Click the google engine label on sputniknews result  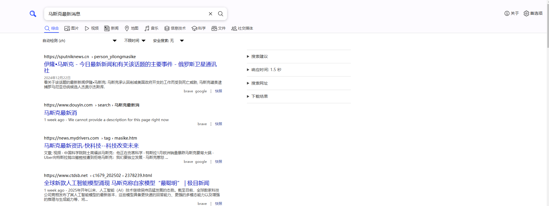point(201,91)
